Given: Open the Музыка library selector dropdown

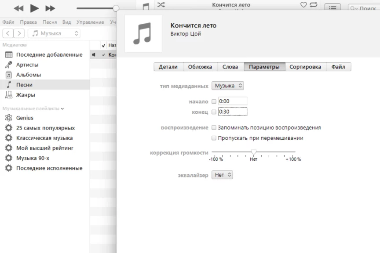Looking at the screenshot, I should (54, 33).
